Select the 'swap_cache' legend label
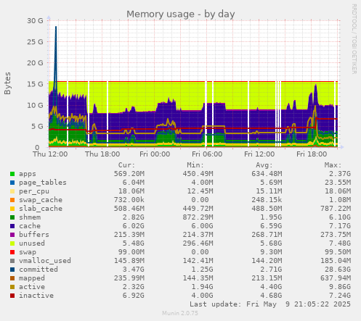This screenshot has height=321, width=361. (41, 200)
